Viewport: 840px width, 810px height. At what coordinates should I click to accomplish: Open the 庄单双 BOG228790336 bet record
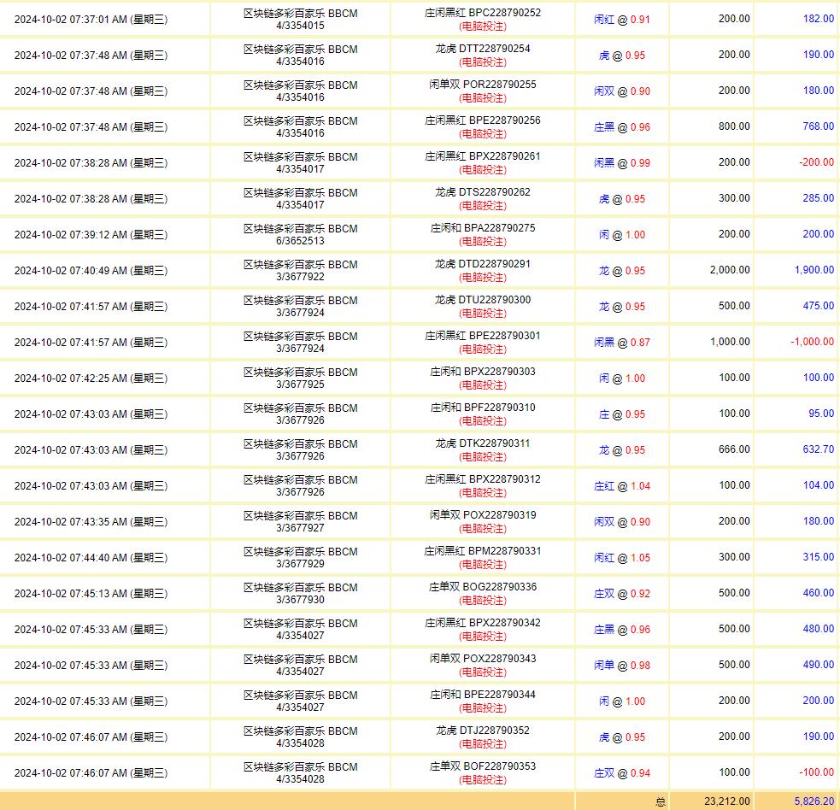tap(483, 587)
